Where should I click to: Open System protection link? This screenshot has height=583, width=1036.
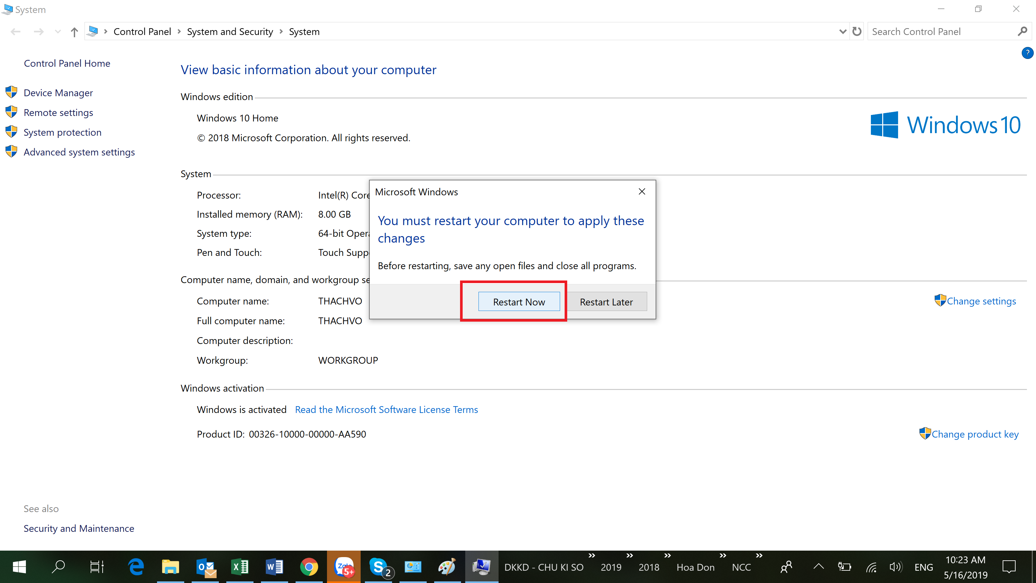[62, 132]
